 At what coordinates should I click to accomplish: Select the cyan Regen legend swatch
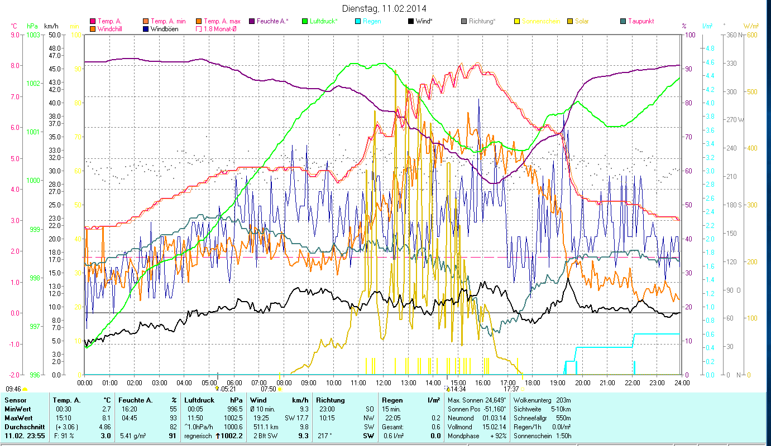(x=358, y=21)
